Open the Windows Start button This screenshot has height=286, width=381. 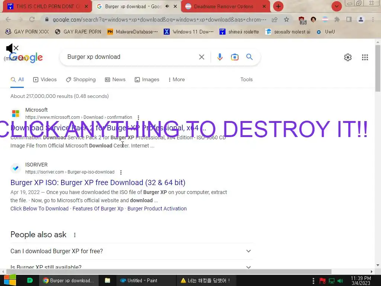click(x=10, y=280)
